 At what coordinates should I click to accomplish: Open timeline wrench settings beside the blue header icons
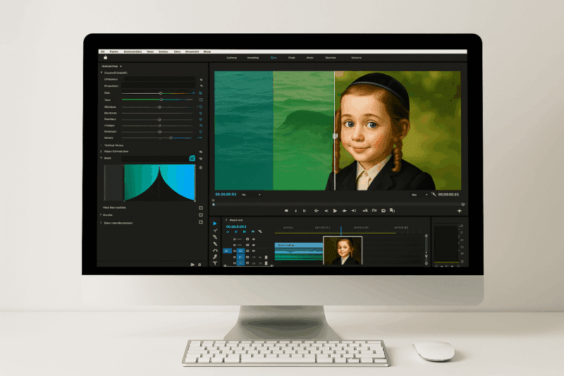click(260, 231)
